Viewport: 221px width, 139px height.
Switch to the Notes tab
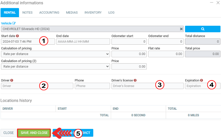[27, 13]
